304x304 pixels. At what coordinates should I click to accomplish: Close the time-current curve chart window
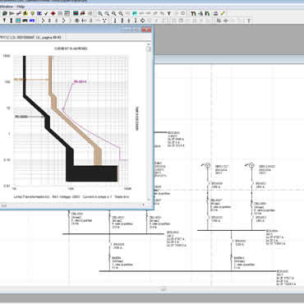point(148,30)
